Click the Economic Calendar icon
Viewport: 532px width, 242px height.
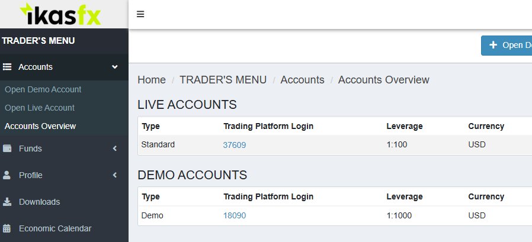(x=7, y=228)
